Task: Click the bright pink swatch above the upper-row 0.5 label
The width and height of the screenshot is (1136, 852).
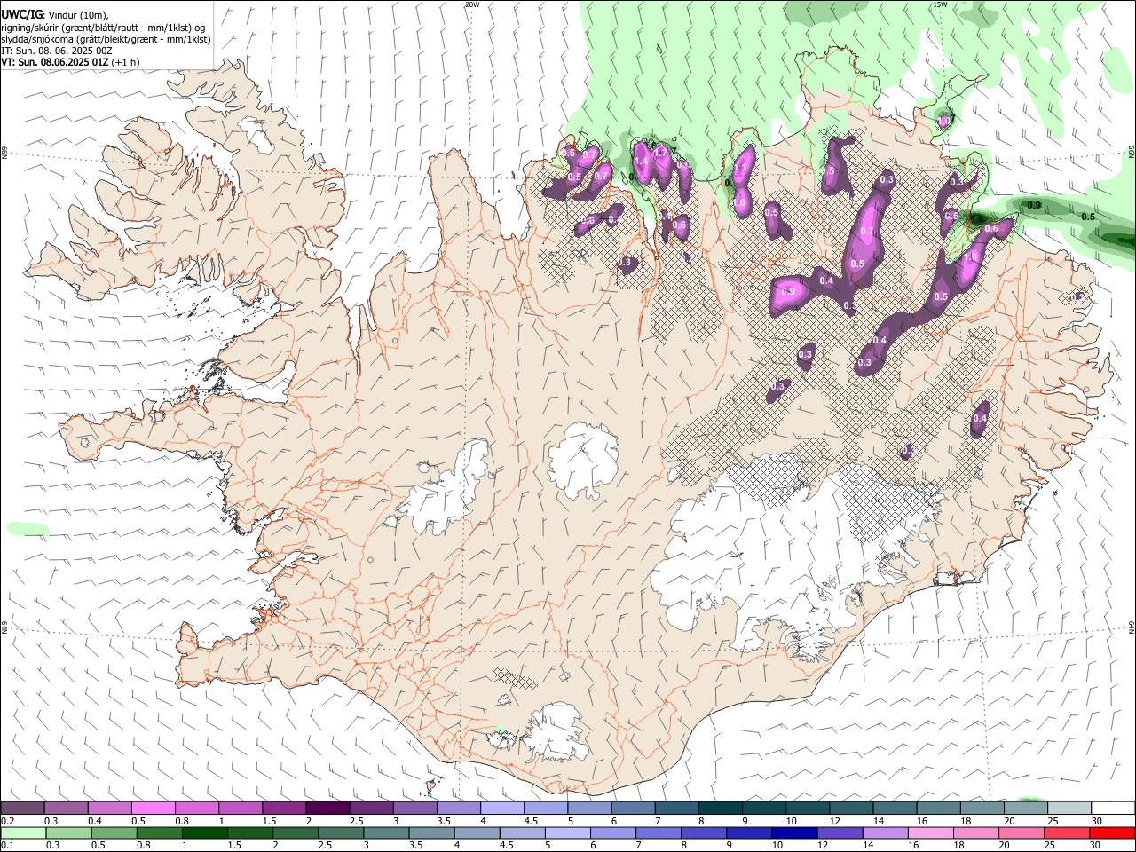Action: [153, 808]
